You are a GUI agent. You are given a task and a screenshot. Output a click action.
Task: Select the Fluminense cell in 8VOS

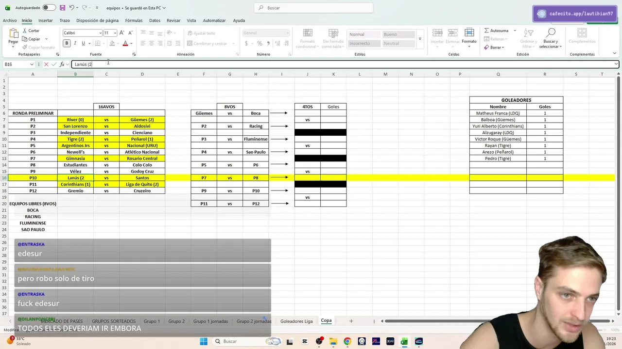pyautogui.click(x=256, y=139)
